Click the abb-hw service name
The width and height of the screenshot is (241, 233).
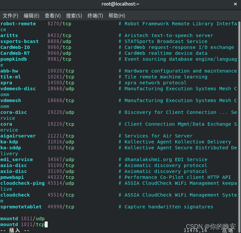[9, 71]
